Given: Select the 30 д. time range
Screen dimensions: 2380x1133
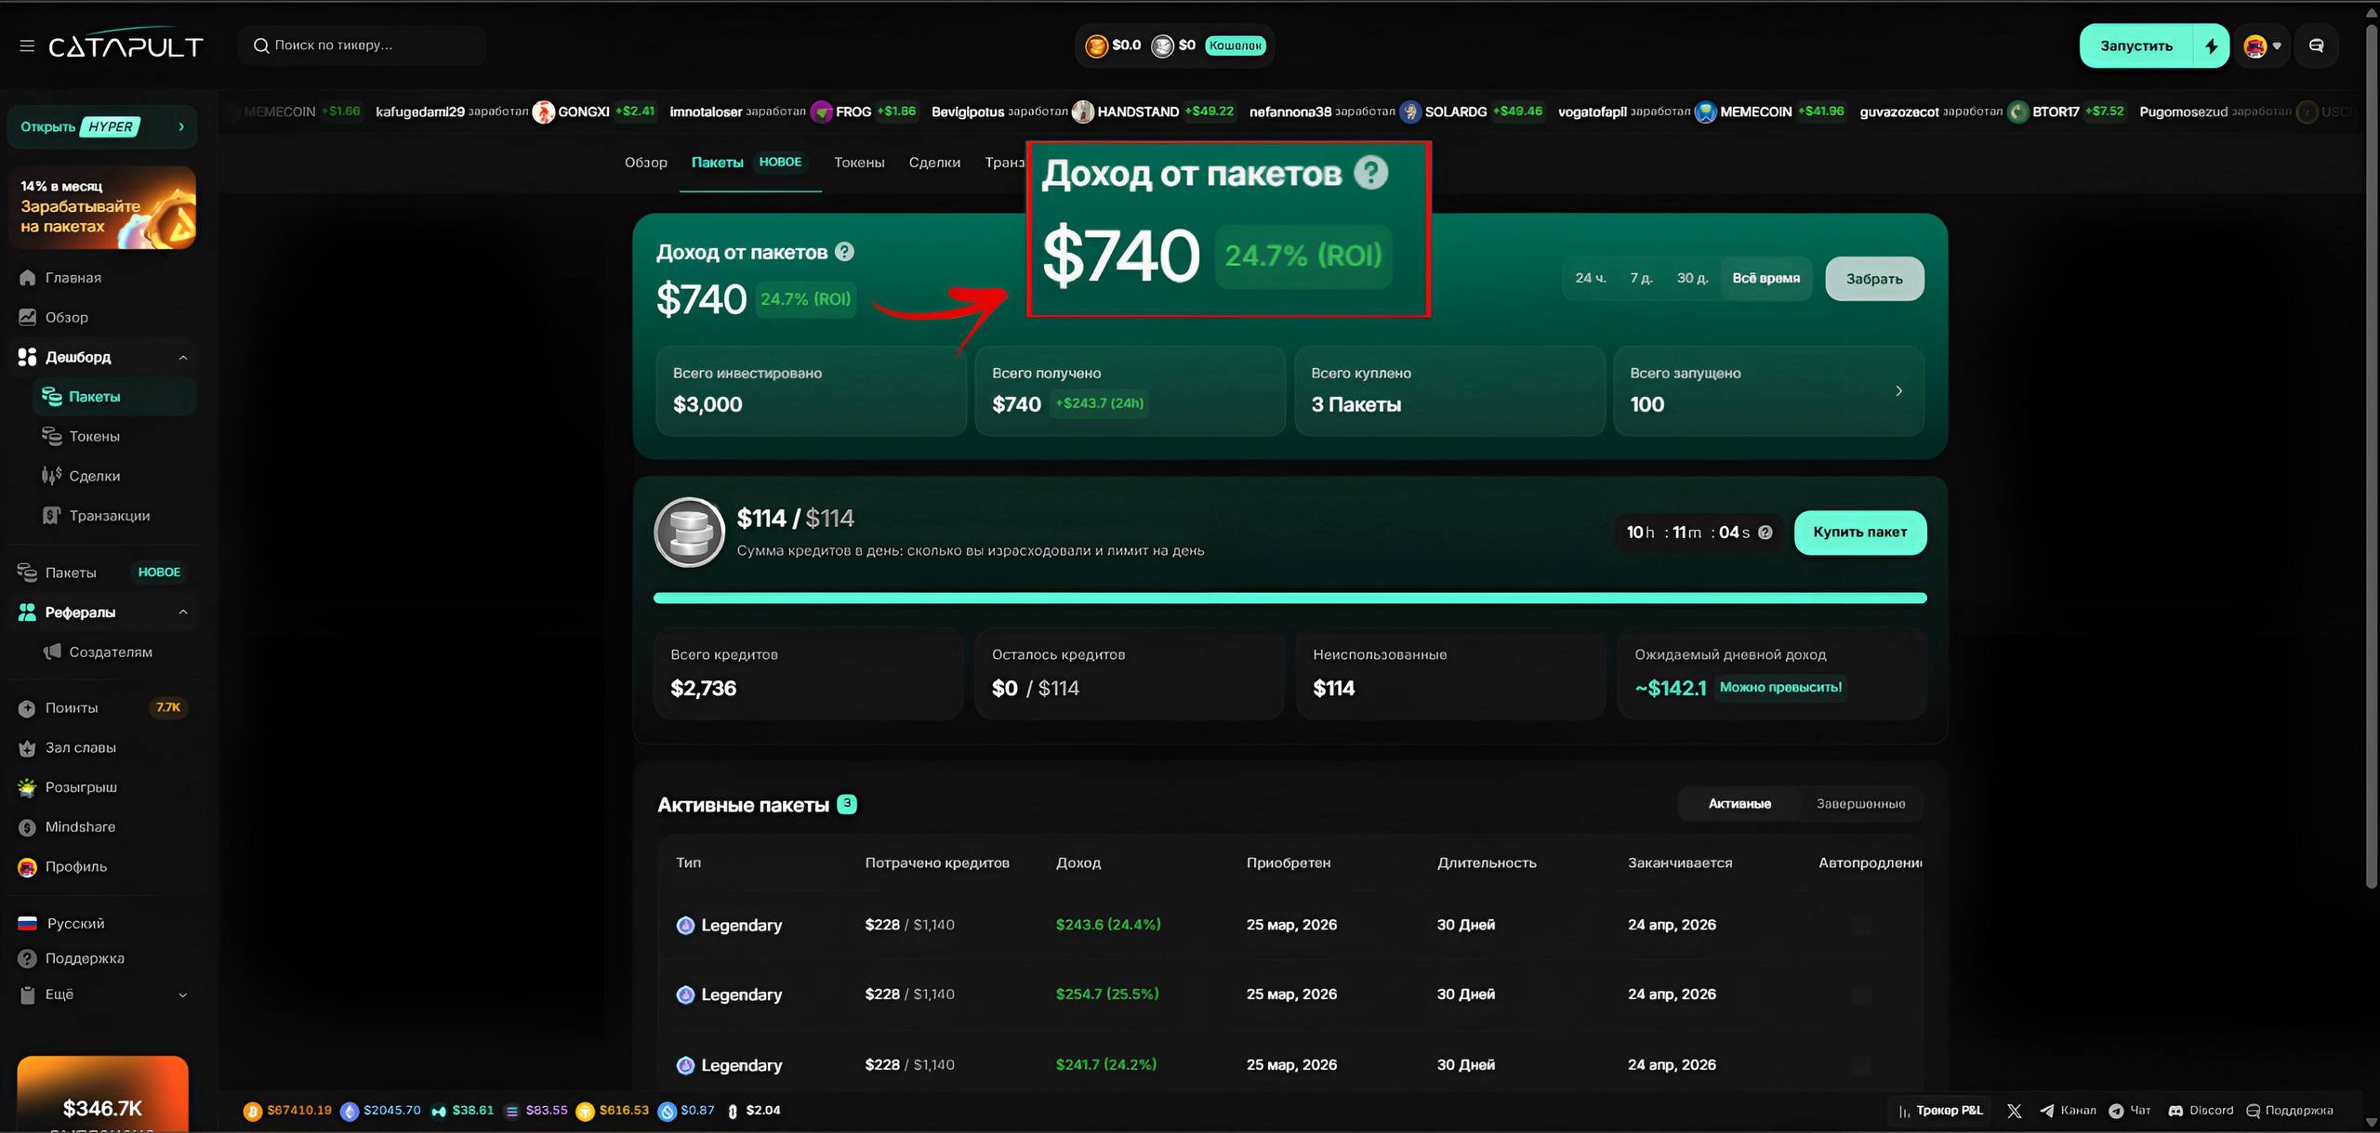Looking at the screenshot, I should pos(1692,278).
